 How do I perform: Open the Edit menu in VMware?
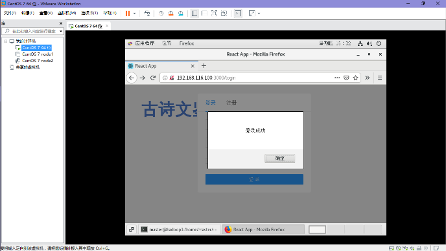coord(28,13)
